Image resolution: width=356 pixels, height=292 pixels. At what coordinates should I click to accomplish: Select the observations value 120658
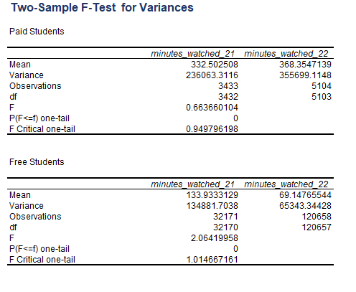317,217
